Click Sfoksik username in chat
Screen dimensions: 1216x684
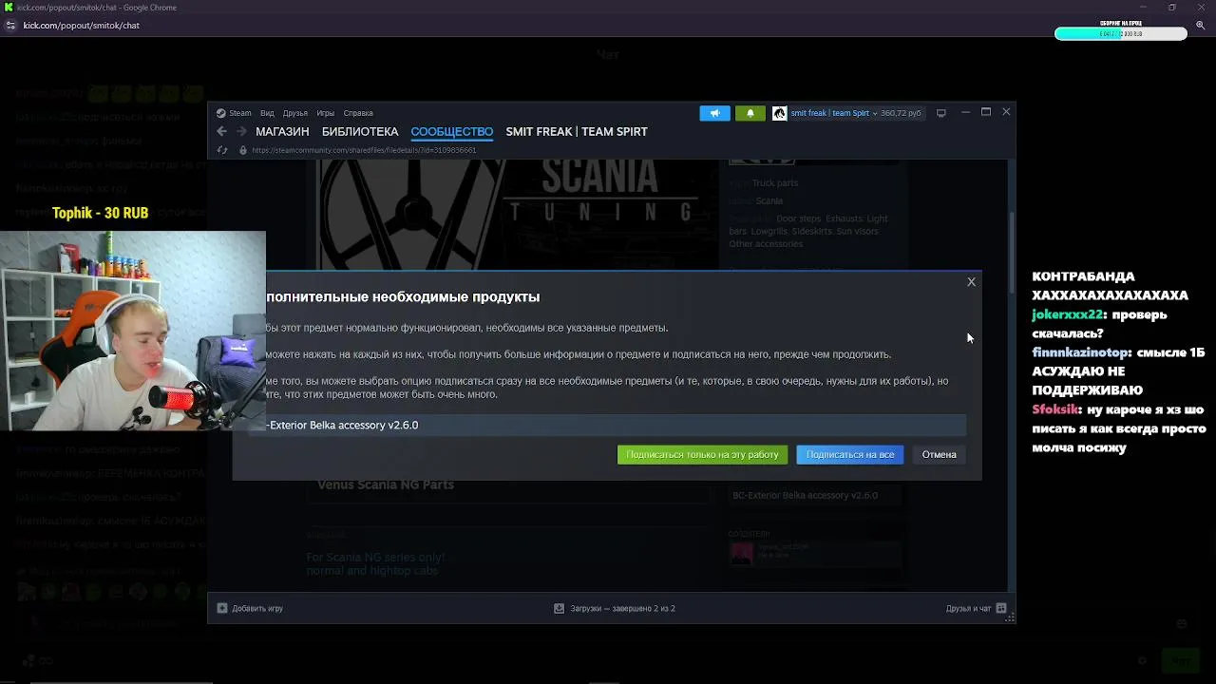1055,409
